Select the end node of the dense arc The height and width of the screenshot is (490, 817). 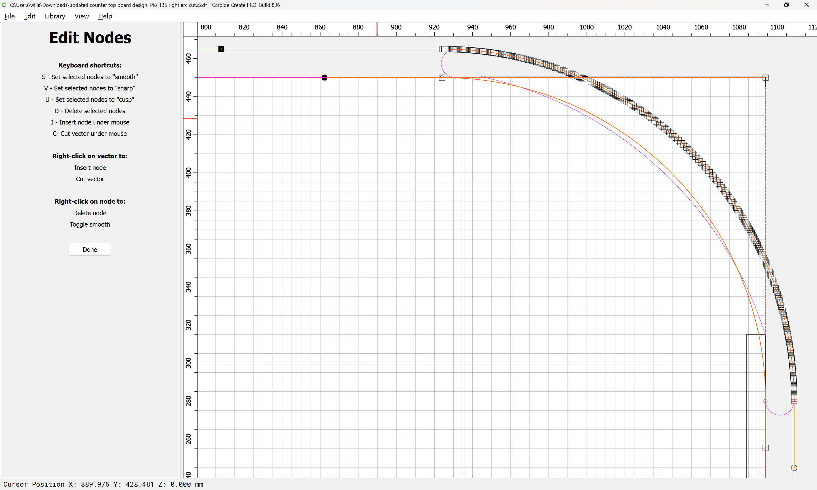pos(794,401)
